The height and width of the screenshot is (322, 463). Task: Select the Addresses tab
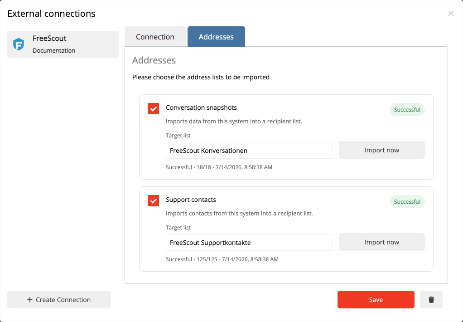click(x=216, y=37)
